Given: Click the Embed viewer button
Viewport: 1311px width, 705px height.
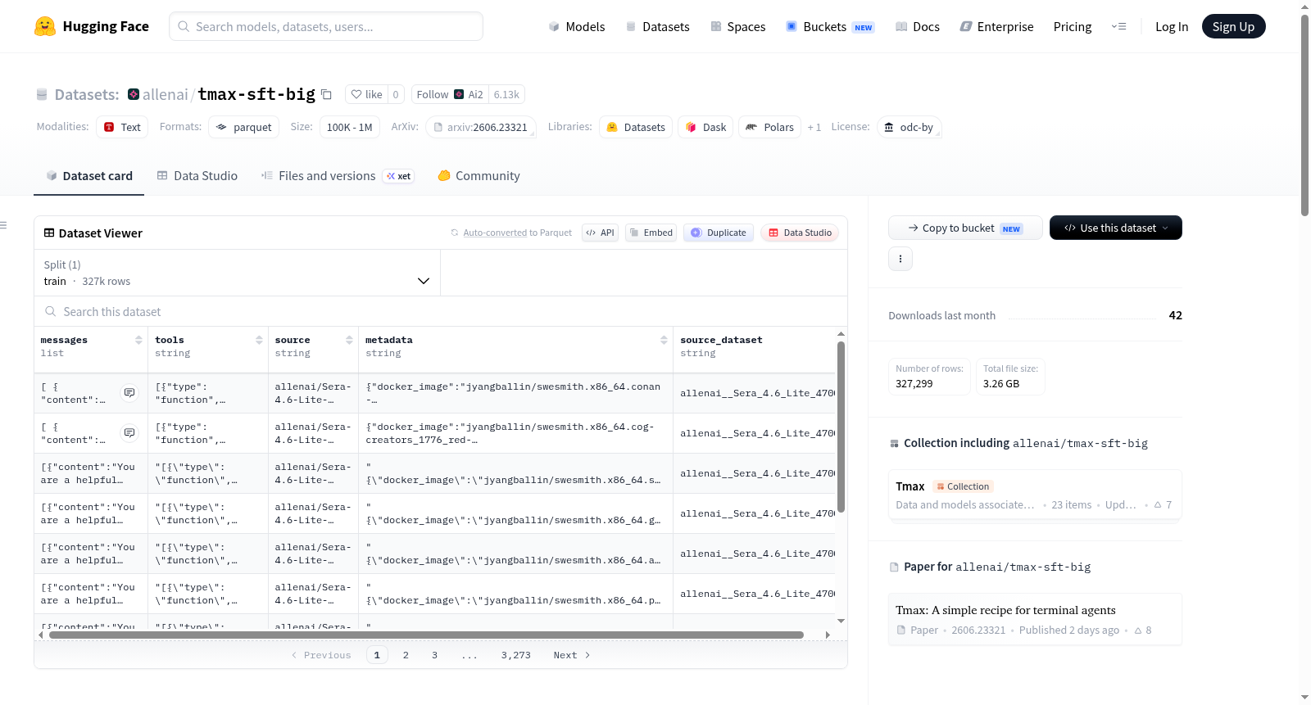Looking at the screenshot, I should 651,233.
